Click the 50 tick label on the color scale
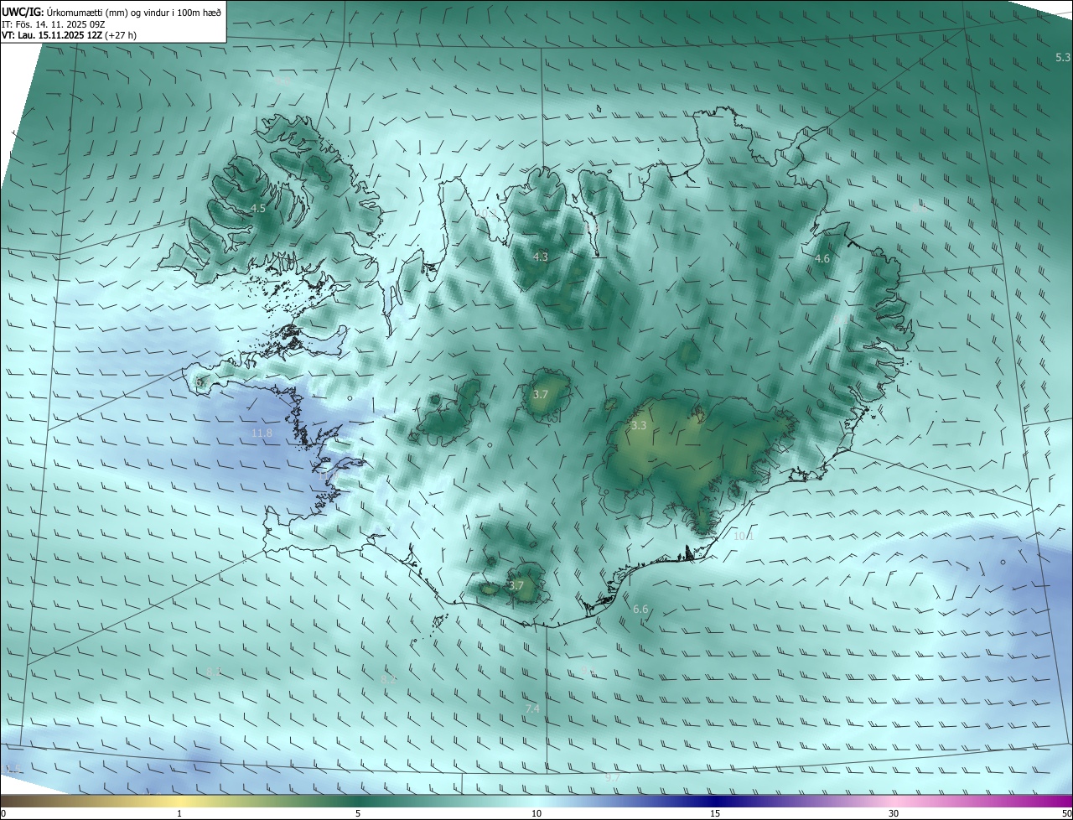The image size is (1073, 820). (x=1066, y=813)
